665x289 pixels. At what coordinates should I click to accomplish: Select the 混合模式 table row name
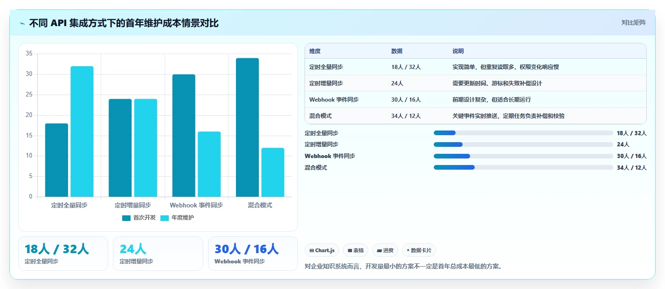click(320, 116)
